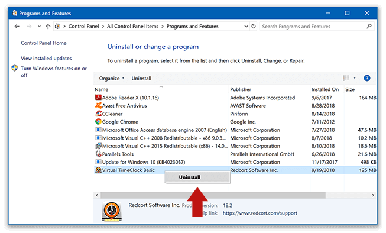386x233 pixels.
Task: Click the 9/19/2018 installed date cell
Action: click(323, 170)
